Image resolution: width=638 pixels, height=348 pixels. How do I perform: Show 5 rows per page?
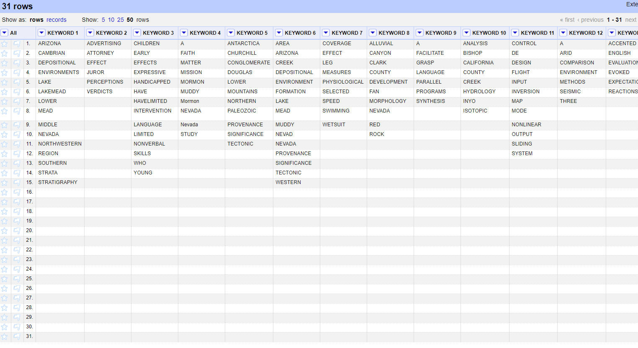point(103,20)
